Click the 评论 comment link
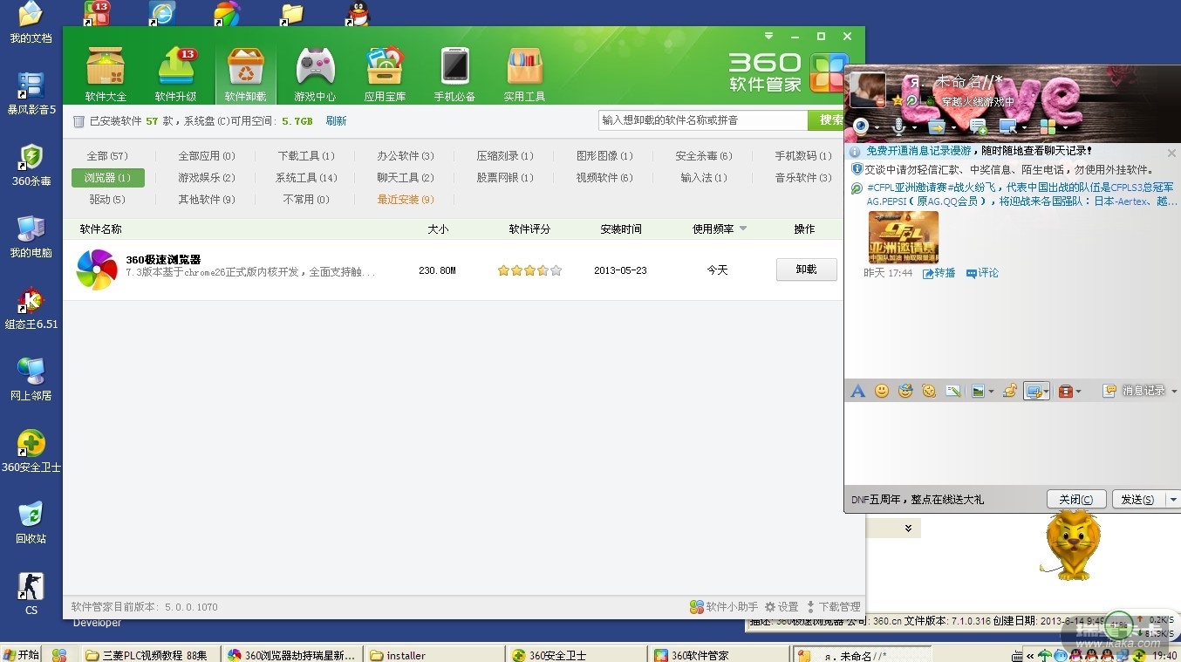 982,273
